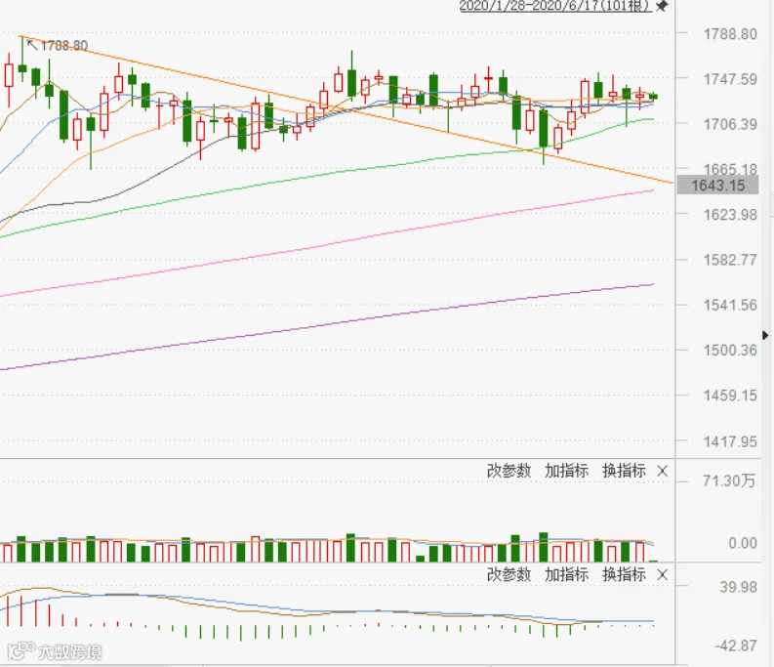The height and width of the screenshot is (667, 774).
Task: Click the 0.00 volume axis label
Action: (x=743, y=544)
